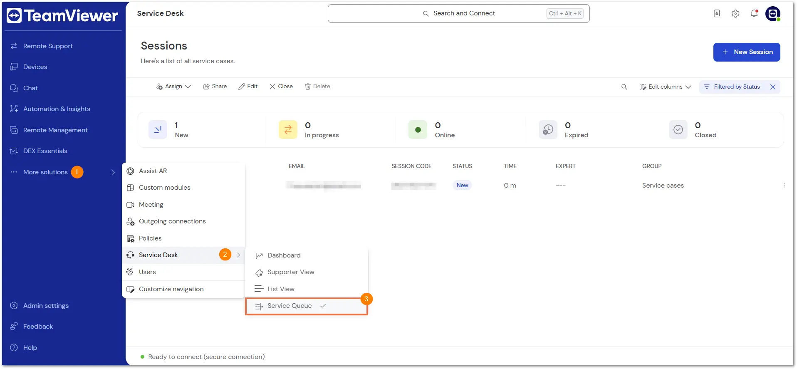
Task: Open the notifications bell
Action: pos(754,14)
